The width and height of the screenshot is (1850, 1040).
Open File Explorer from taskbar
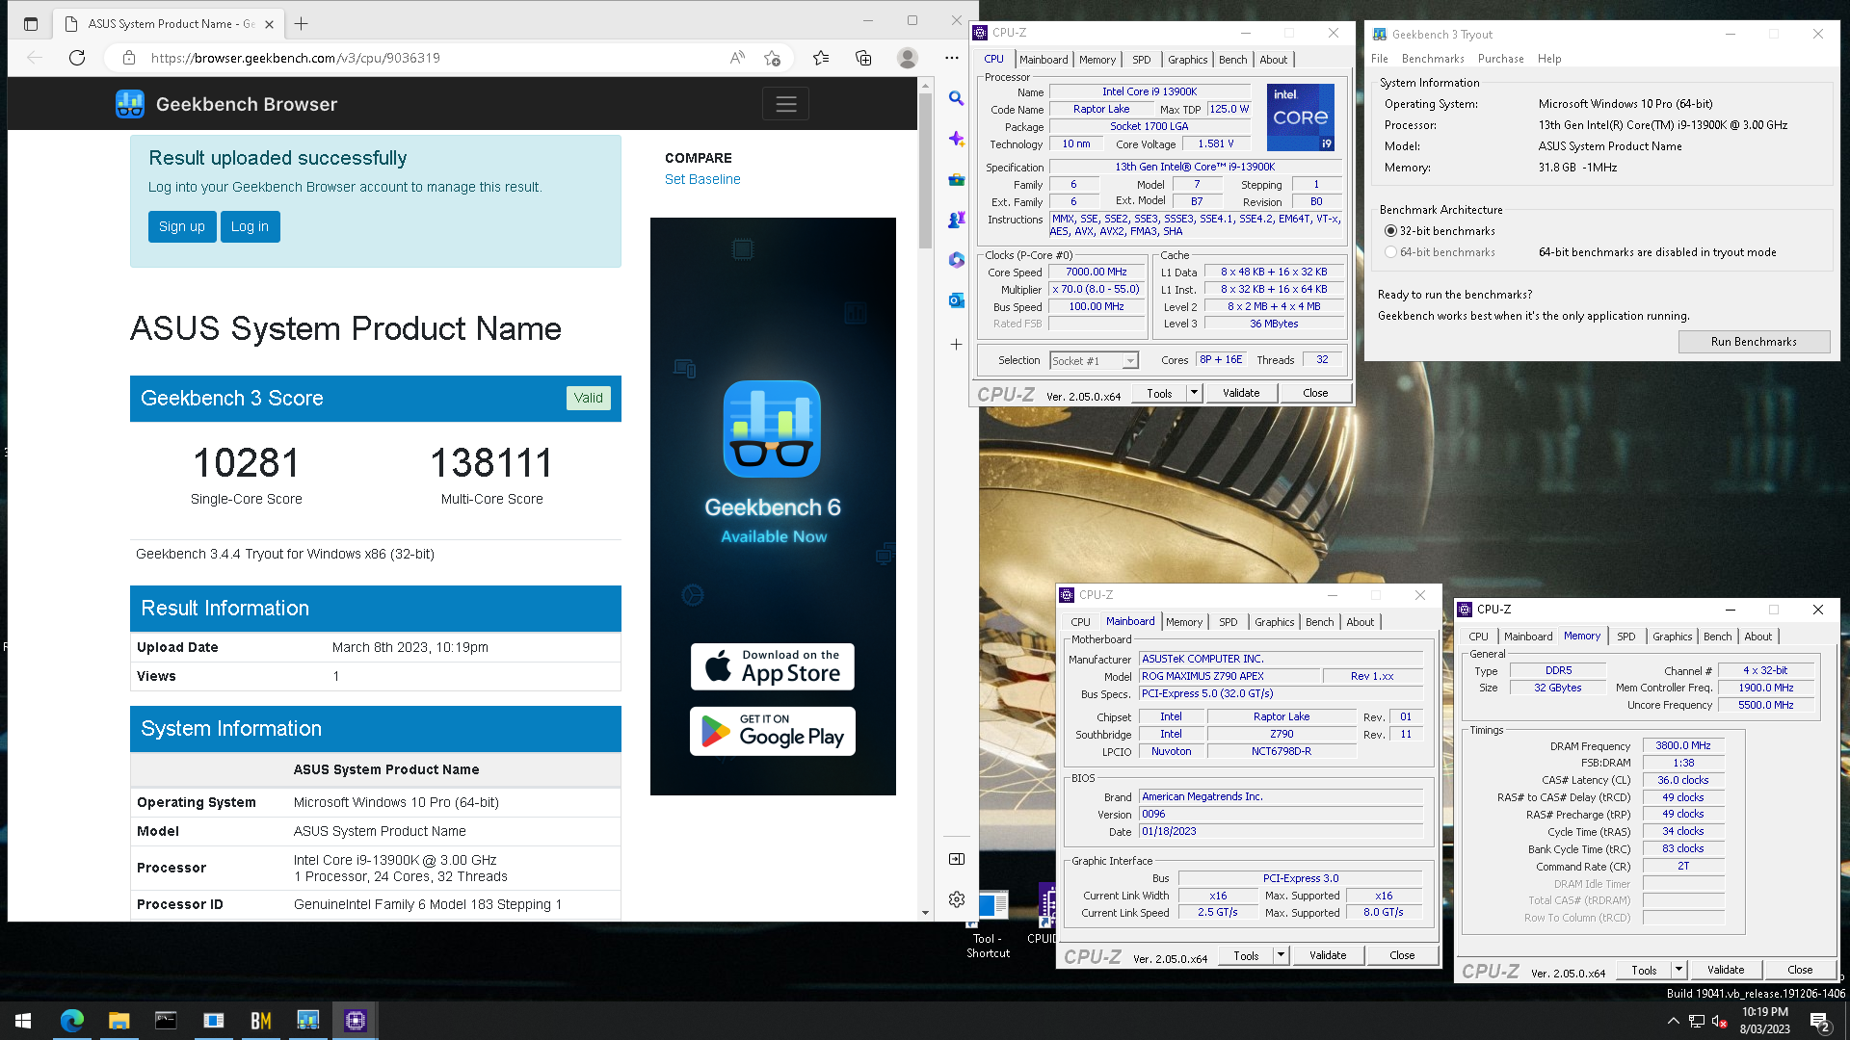[119, 1021]
